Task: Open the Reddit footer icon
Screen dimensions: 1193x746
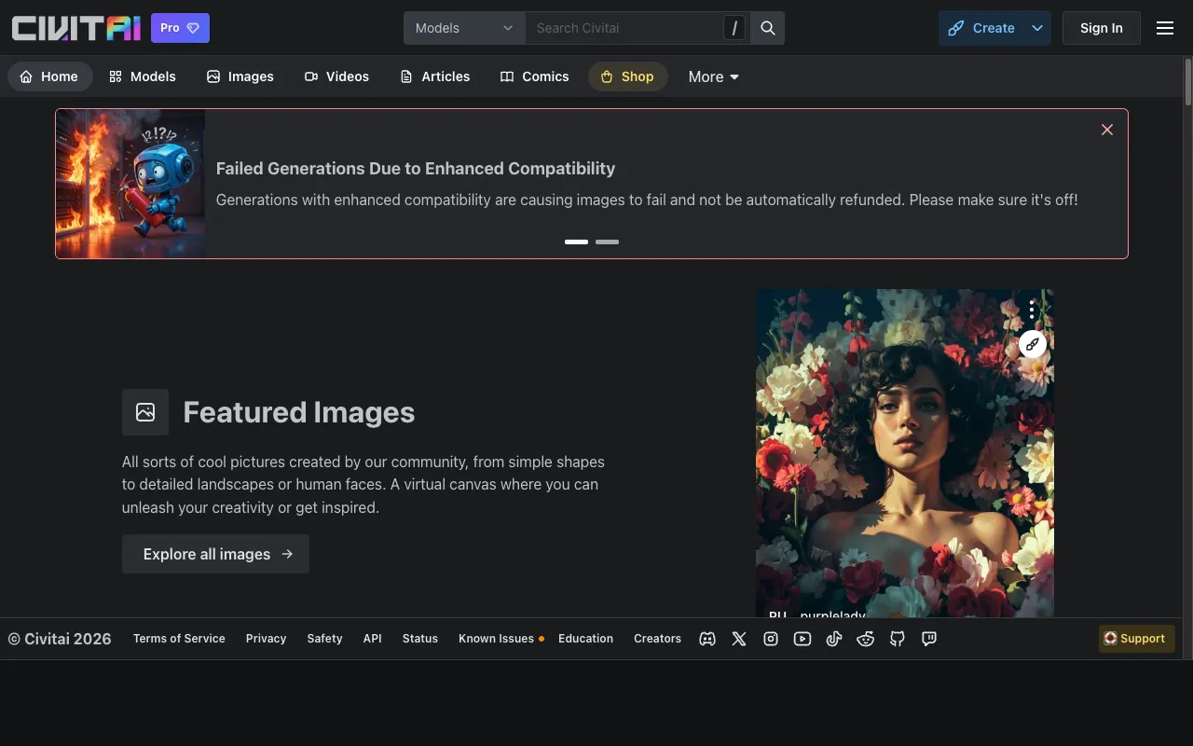Action: tap(866, 639)
